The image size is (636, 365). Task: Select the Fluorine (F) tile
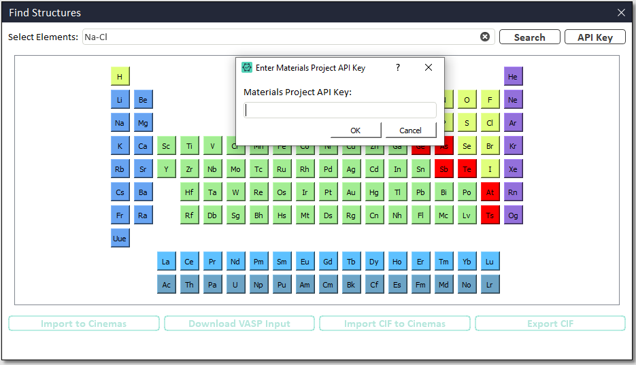tap(490, 99)
